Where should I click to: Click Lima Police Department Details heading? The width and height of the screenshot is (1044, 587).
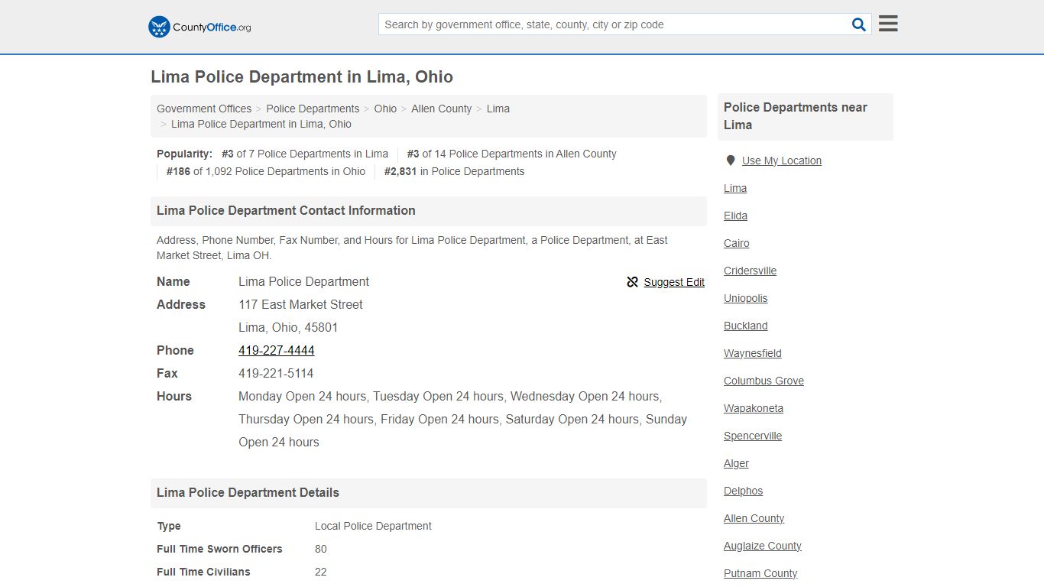pyautogui.click(x=248, y=492)
